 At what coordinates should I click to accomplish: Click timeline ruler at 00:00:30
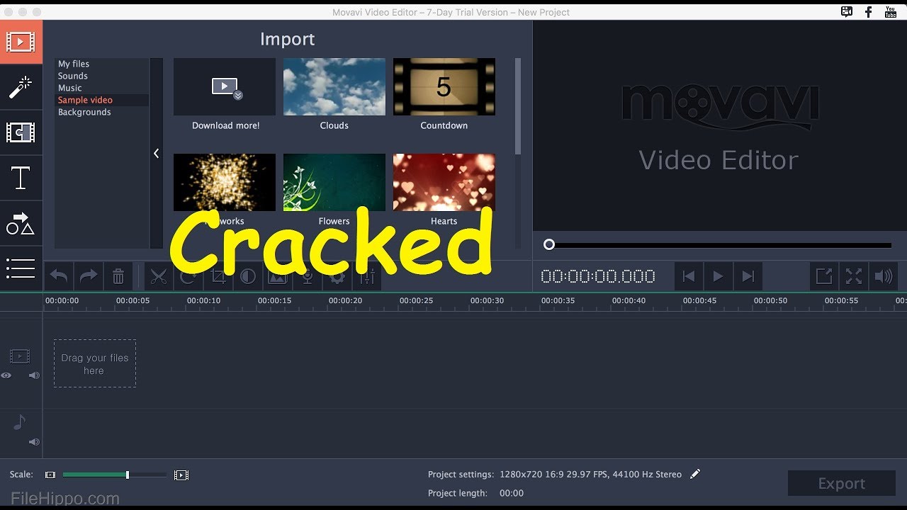pos(488,301)
